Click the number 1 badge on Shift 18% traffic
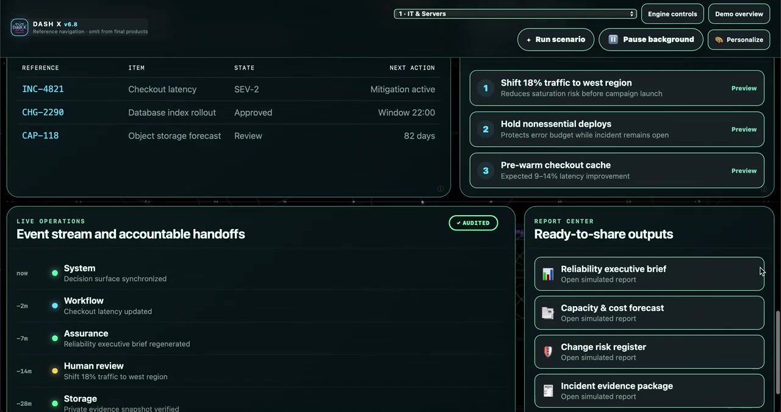The image size is (781, 412). point(486,88)
